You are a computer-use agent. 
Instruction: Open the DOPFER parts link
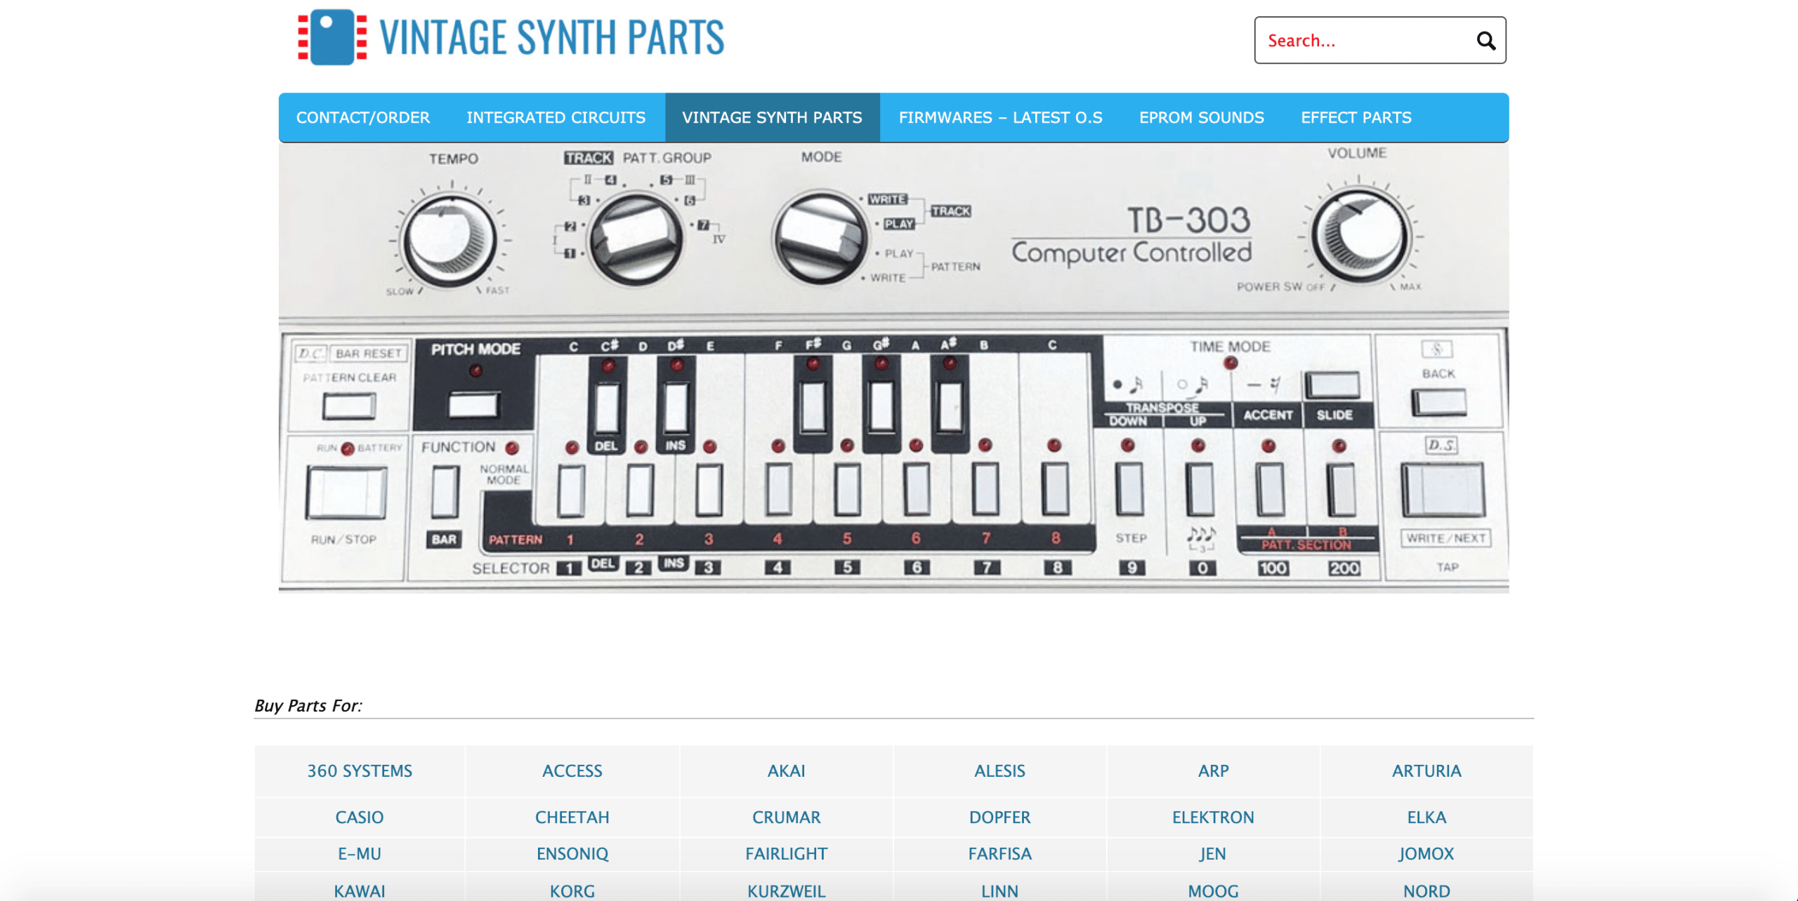[x=999, y=817]
